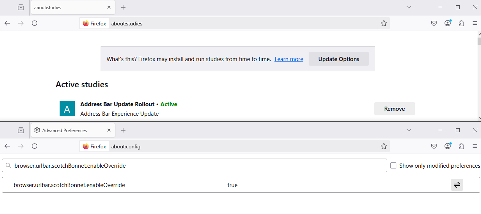
Task: Open Firefox View icon in about:config window
Action: 21,130
